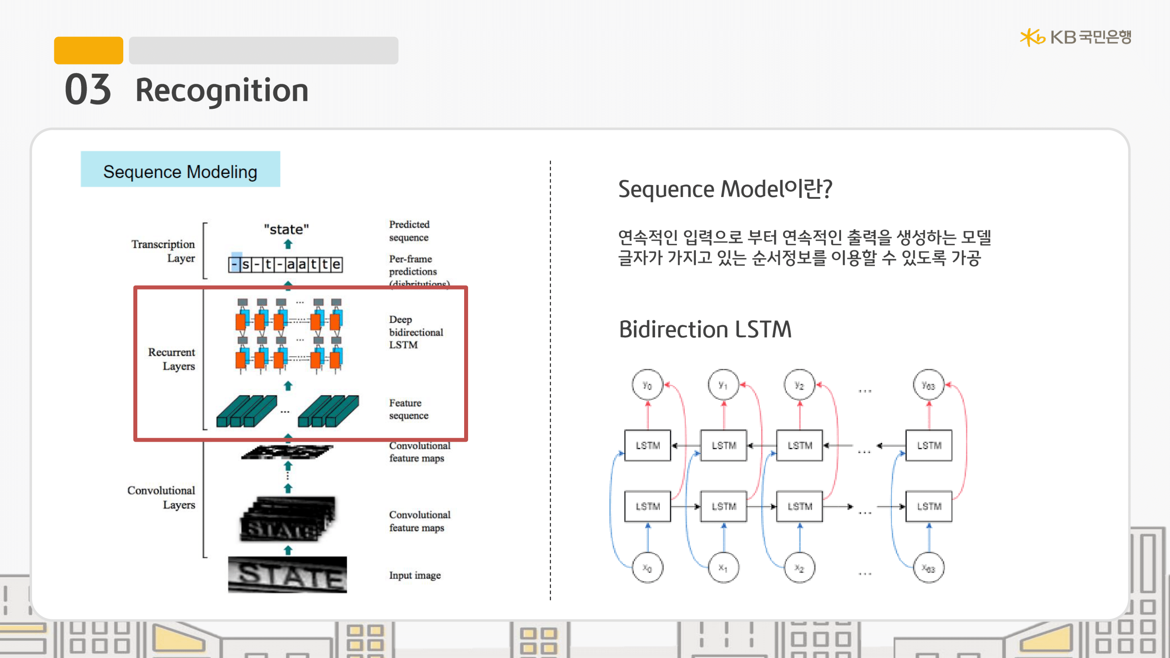This screenshot has width=1170, height=658.
Task: Click the Recognition section title
Action: pos(222,90)
